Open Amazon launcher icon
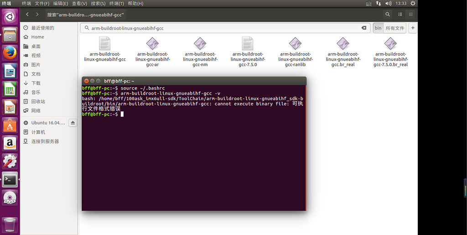 click(10, 144)
